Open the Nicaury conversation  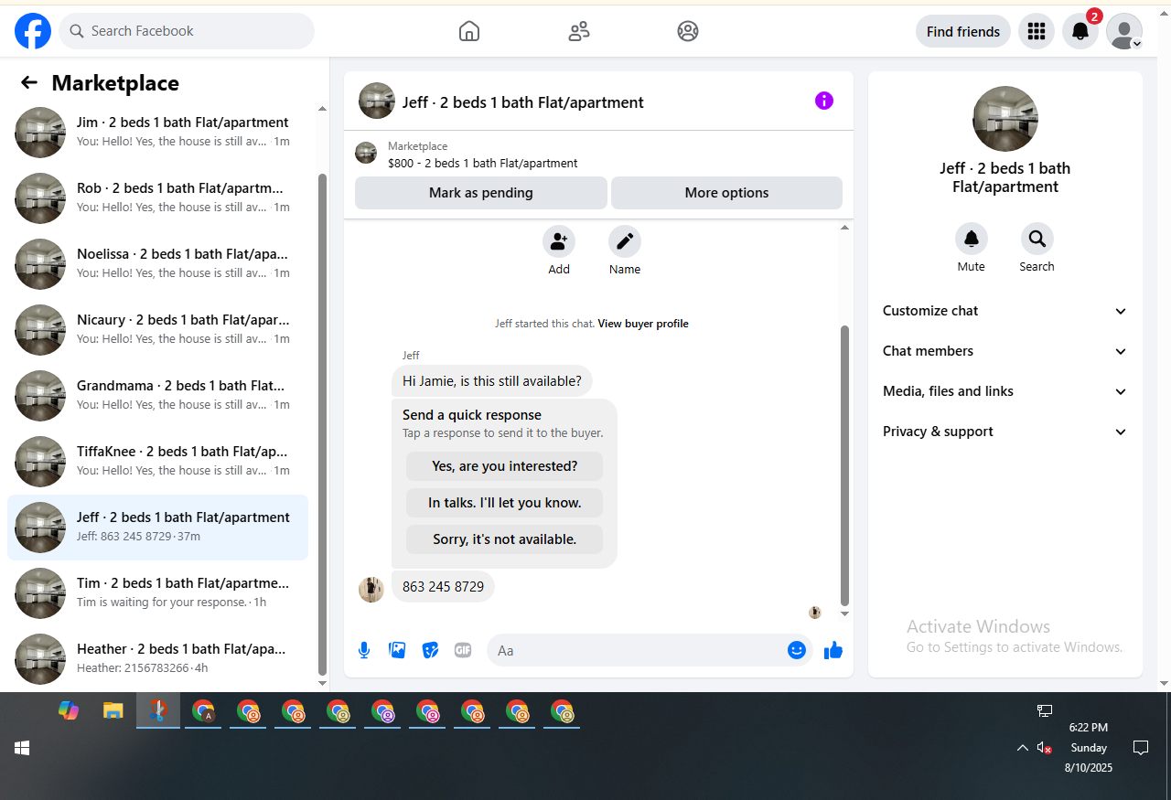point(157,330)
